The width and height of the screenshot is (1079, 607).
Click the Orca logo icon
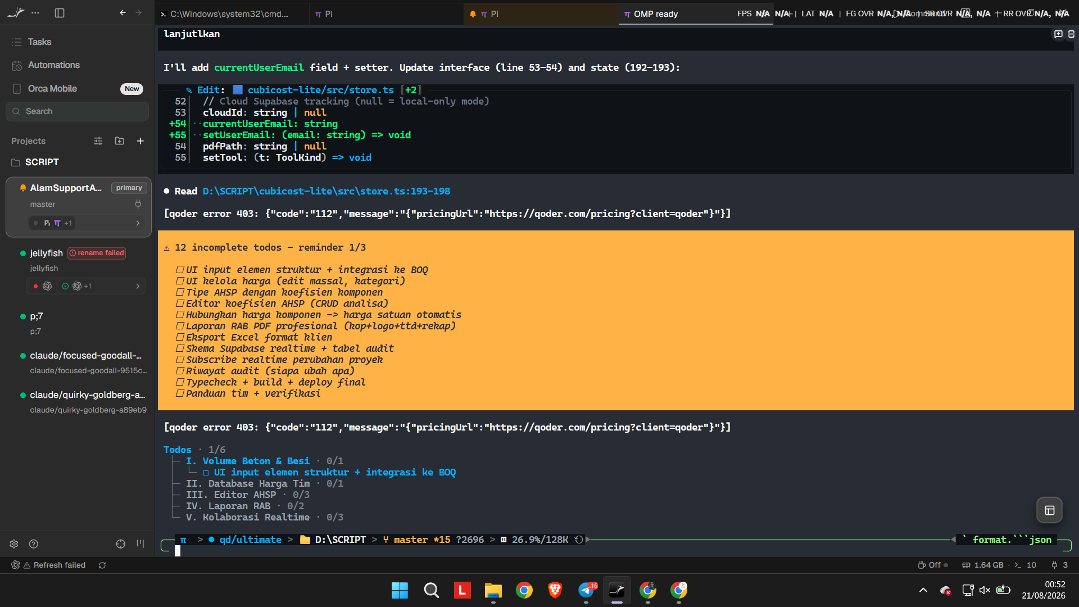pos(16,13)
